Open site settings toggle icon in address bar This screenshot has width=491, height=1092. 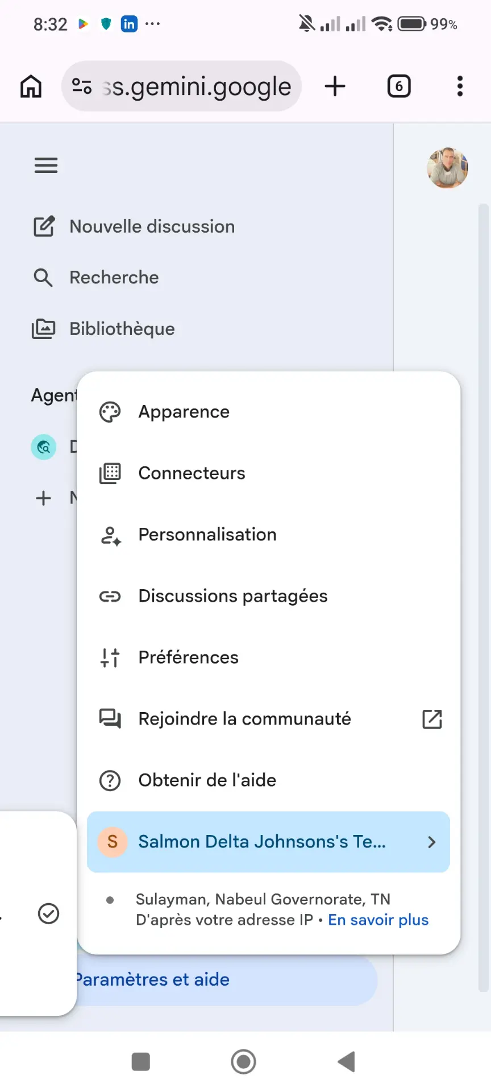[x=82, y=86]
